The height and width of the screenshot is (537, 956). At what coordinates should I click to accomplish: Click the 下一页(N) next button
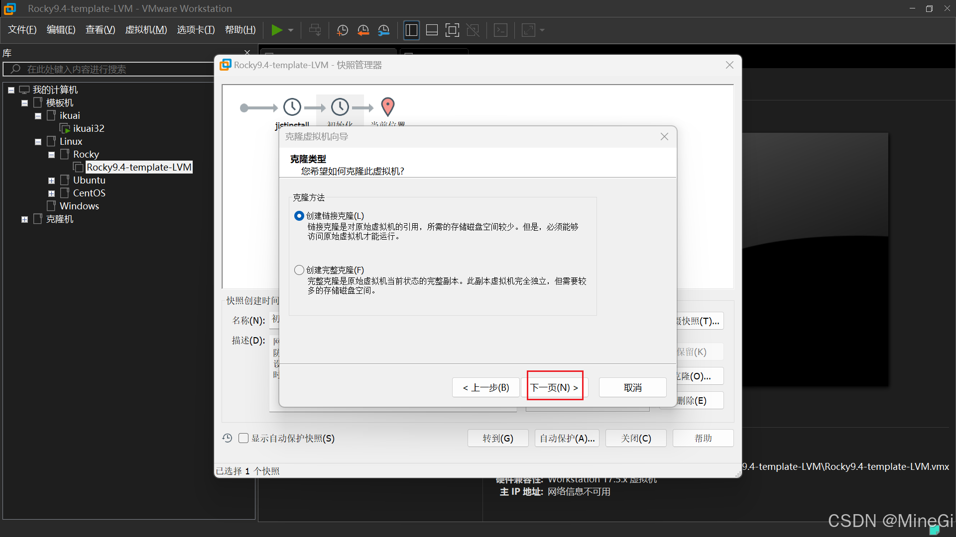pos(554,387)
